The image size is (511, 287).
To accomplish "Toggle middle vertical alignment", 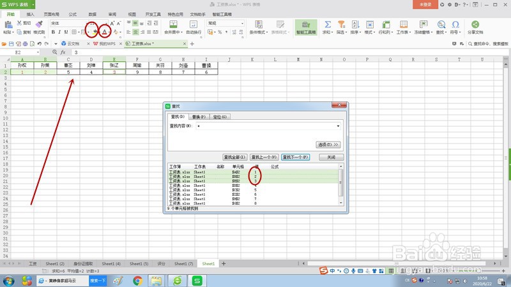I will tap(135, 23).
